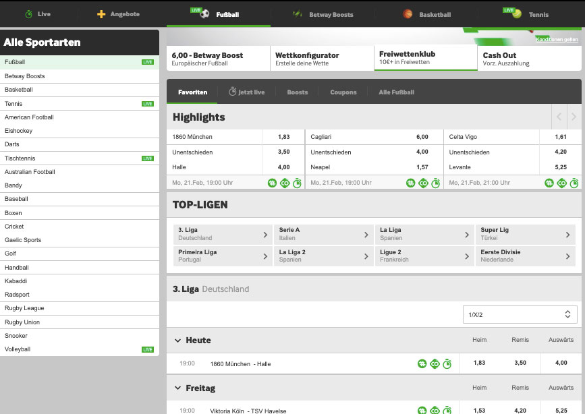Screen dimensions: 585x414
Task: Click the yellow plus Angebote icon
Action: click(x=101, y=14)
